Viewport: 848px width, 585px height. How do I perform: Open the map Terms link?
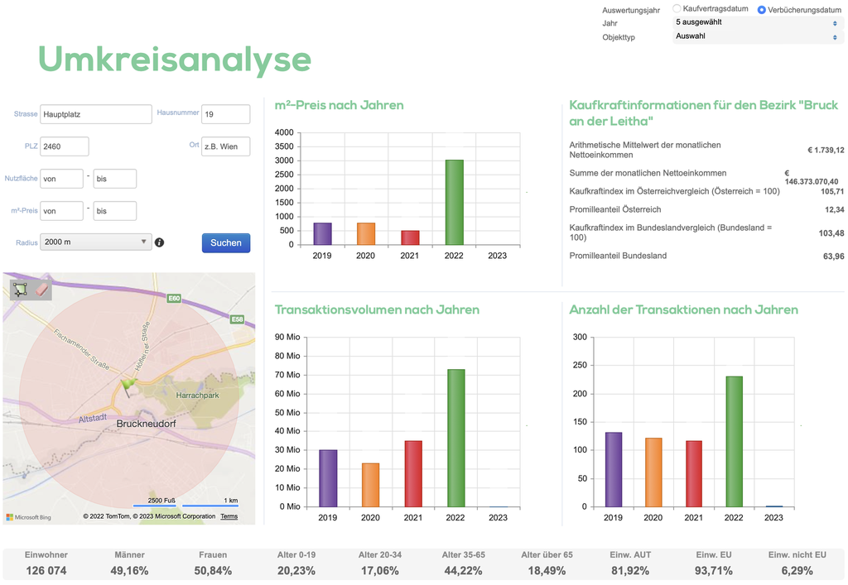[x=229, y=516]
